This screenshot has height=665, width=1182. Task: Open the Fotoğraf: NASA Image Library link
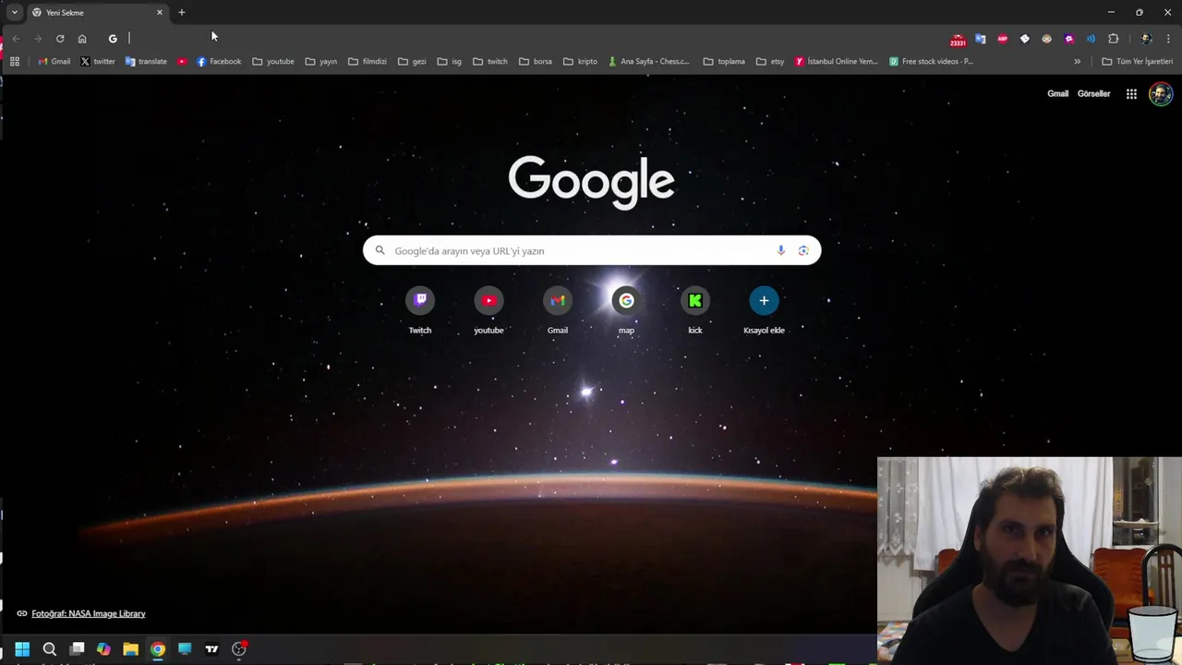89,613
